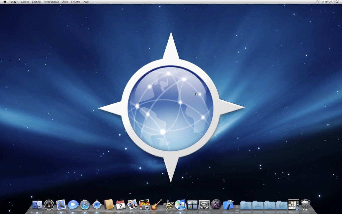The image size is (342, 214).
Task: Open the Library folder stack in Dock
Action: pos(246,205)
